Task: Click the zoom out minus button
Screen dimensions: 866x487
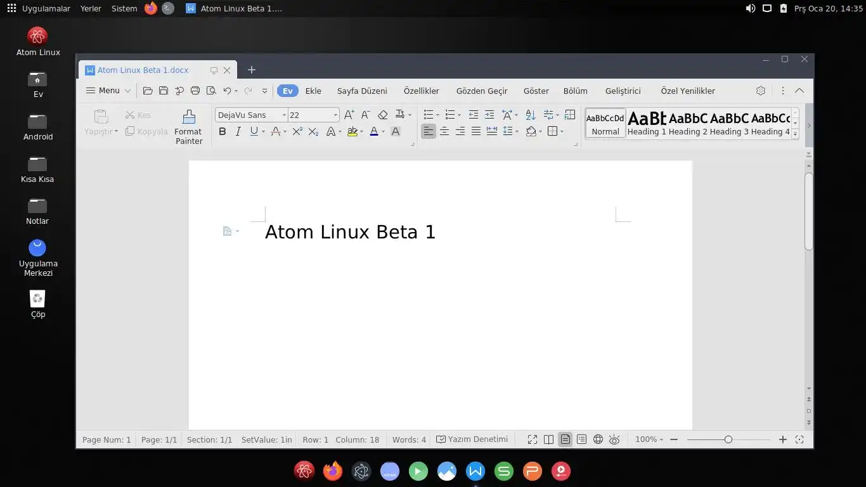Action: tap(674, 439)
